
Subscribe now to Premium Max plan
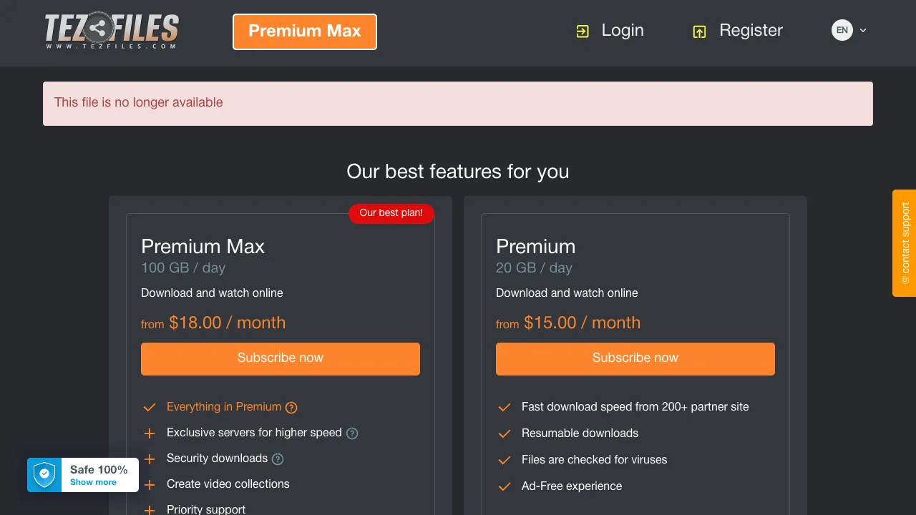pos(281,358)
